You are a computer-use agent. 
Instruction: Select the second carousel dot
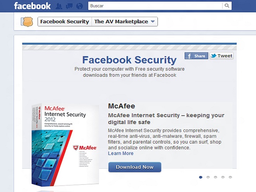click(x=208, y=177)
